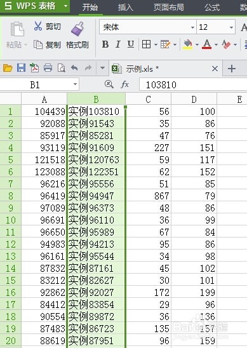
Task: Export to PDF icon
Action: point(34,68)
